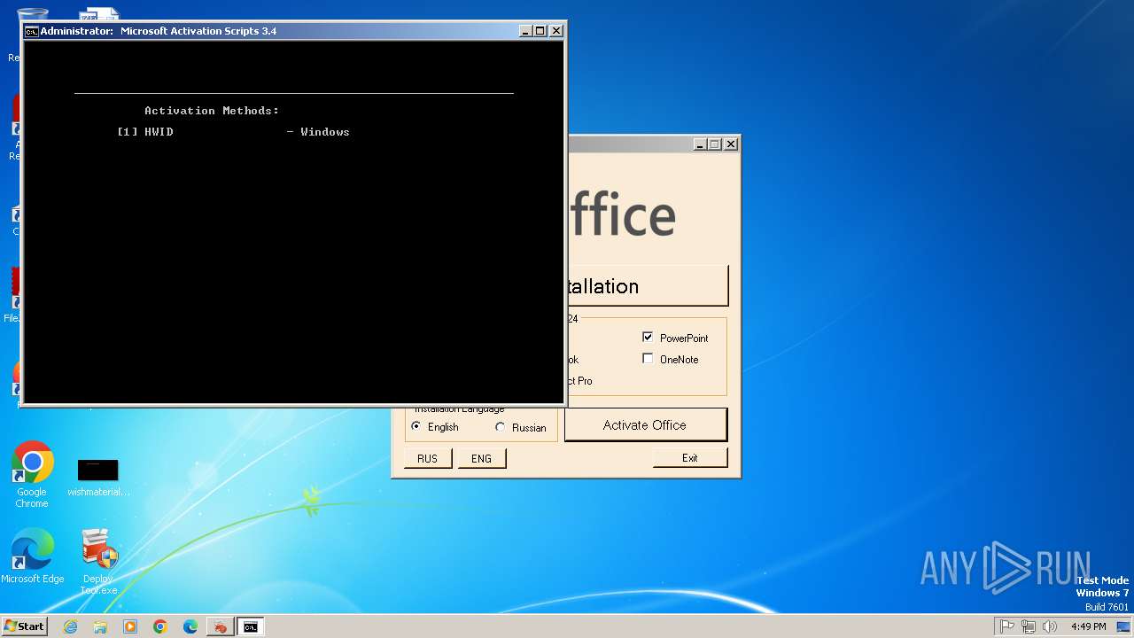Viewport: 1134px width, 638px height.
Task: Open network status tray icon
Action: [x=1029, y=626]
